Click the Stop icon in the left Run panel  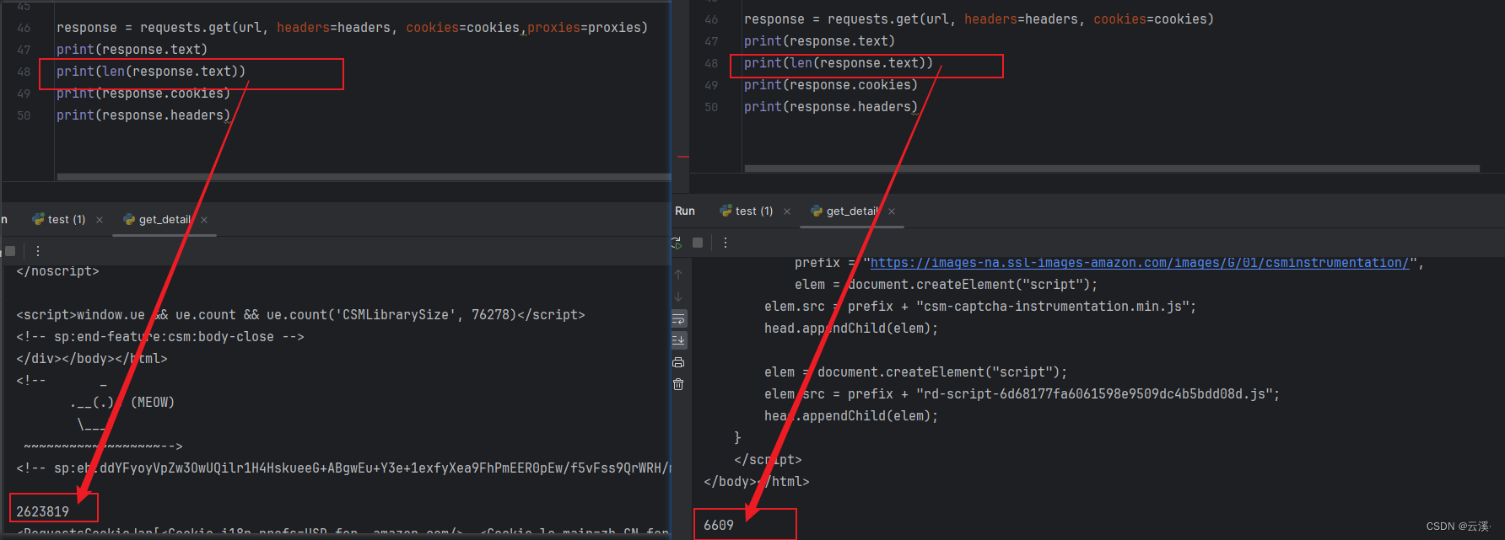tap(10, 251)
